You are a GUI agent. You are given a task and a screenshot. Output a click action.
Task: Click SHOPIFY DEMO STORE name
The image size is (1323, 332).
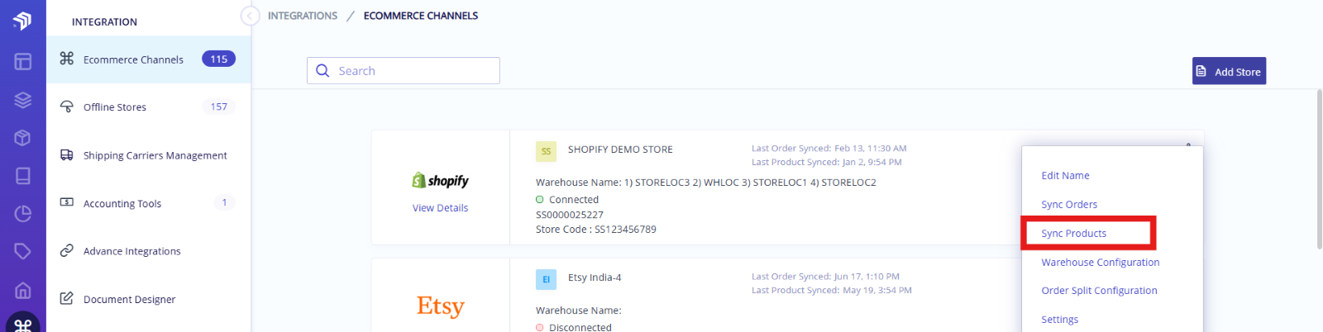tap(620, 149)
